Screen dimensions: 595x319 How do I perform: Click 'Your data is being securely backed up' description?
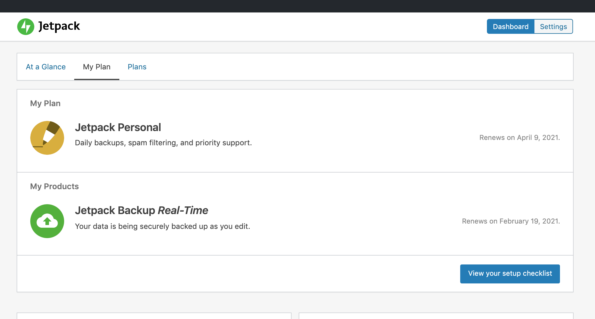162,227
